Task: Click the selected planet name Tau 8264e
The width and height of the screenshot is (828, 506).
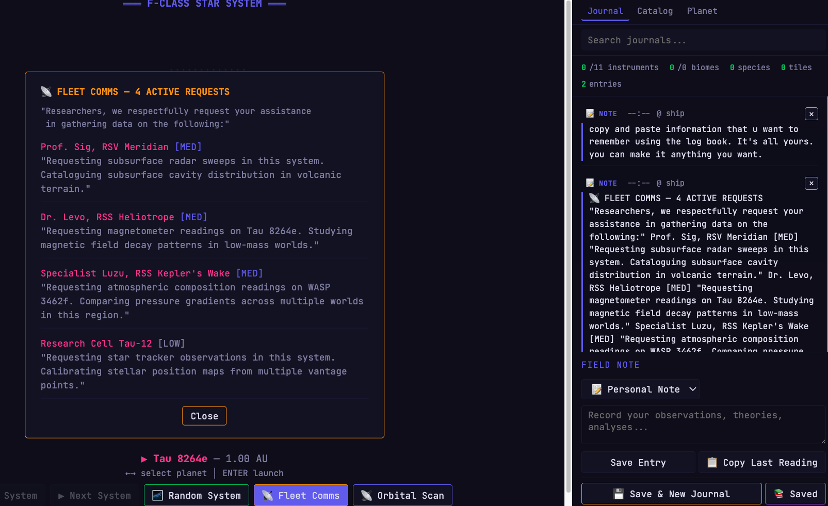Action: (x=180, y=459)
